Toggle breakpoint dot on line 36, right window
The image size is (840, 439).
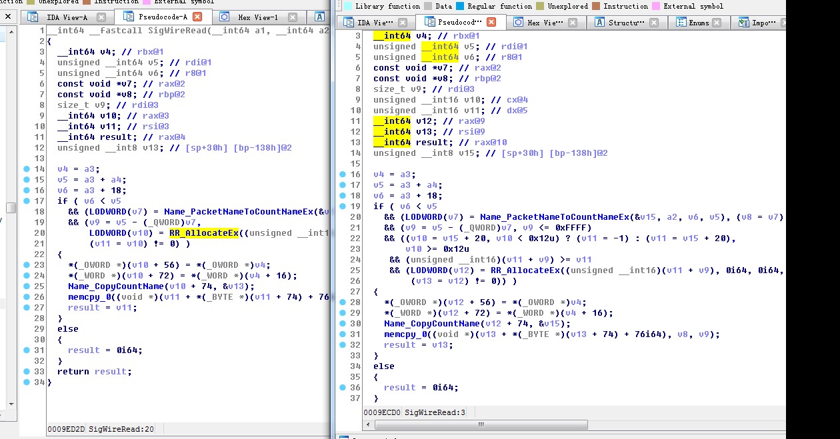[343, 388]
